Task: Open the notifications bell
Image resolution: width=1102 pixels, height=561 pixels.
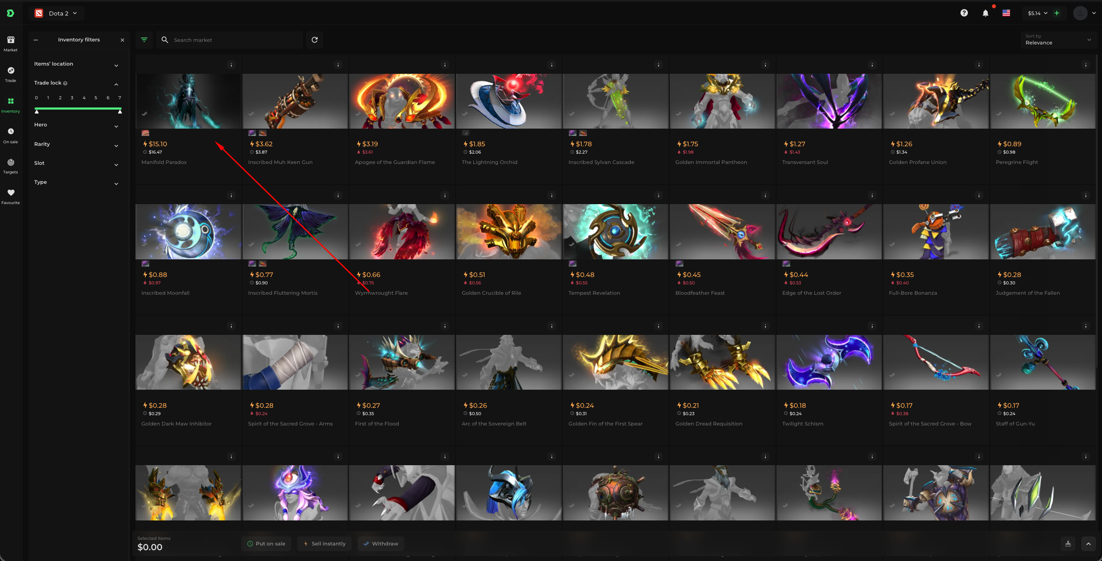Action: click(x=986, y=13)
